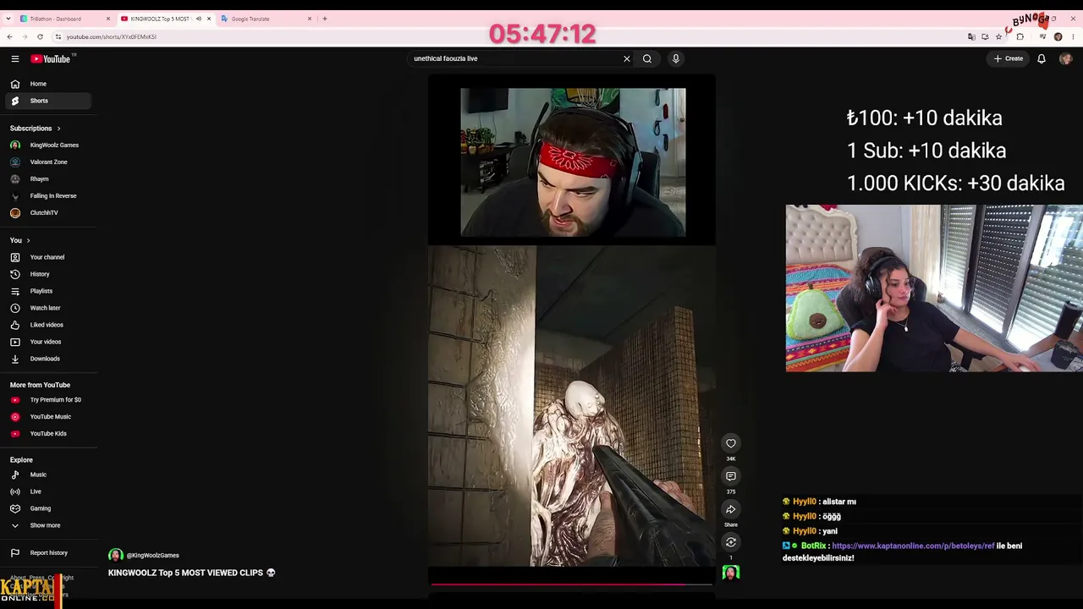Expand the Subscriptions section
The image size is (1083, 609).
(36, 129)
